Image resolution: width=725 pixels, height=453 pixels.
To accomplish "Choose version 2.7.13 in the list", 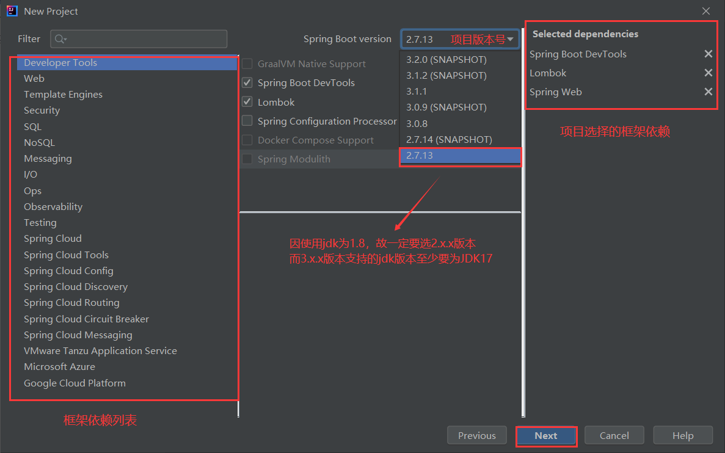I will 459,156.
